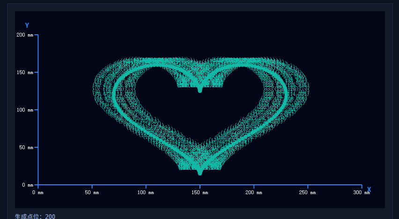Image resolution: width=399 pixels, height=219 pixels.
Task: Click the X axis label
Action: point(369,189)
